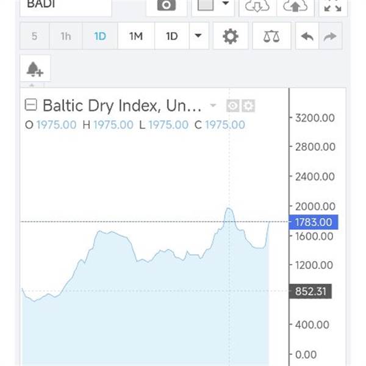Screen dimensions: 366x366
Task: Click the 5 minute interval button
Action: (x=34, y=37)
